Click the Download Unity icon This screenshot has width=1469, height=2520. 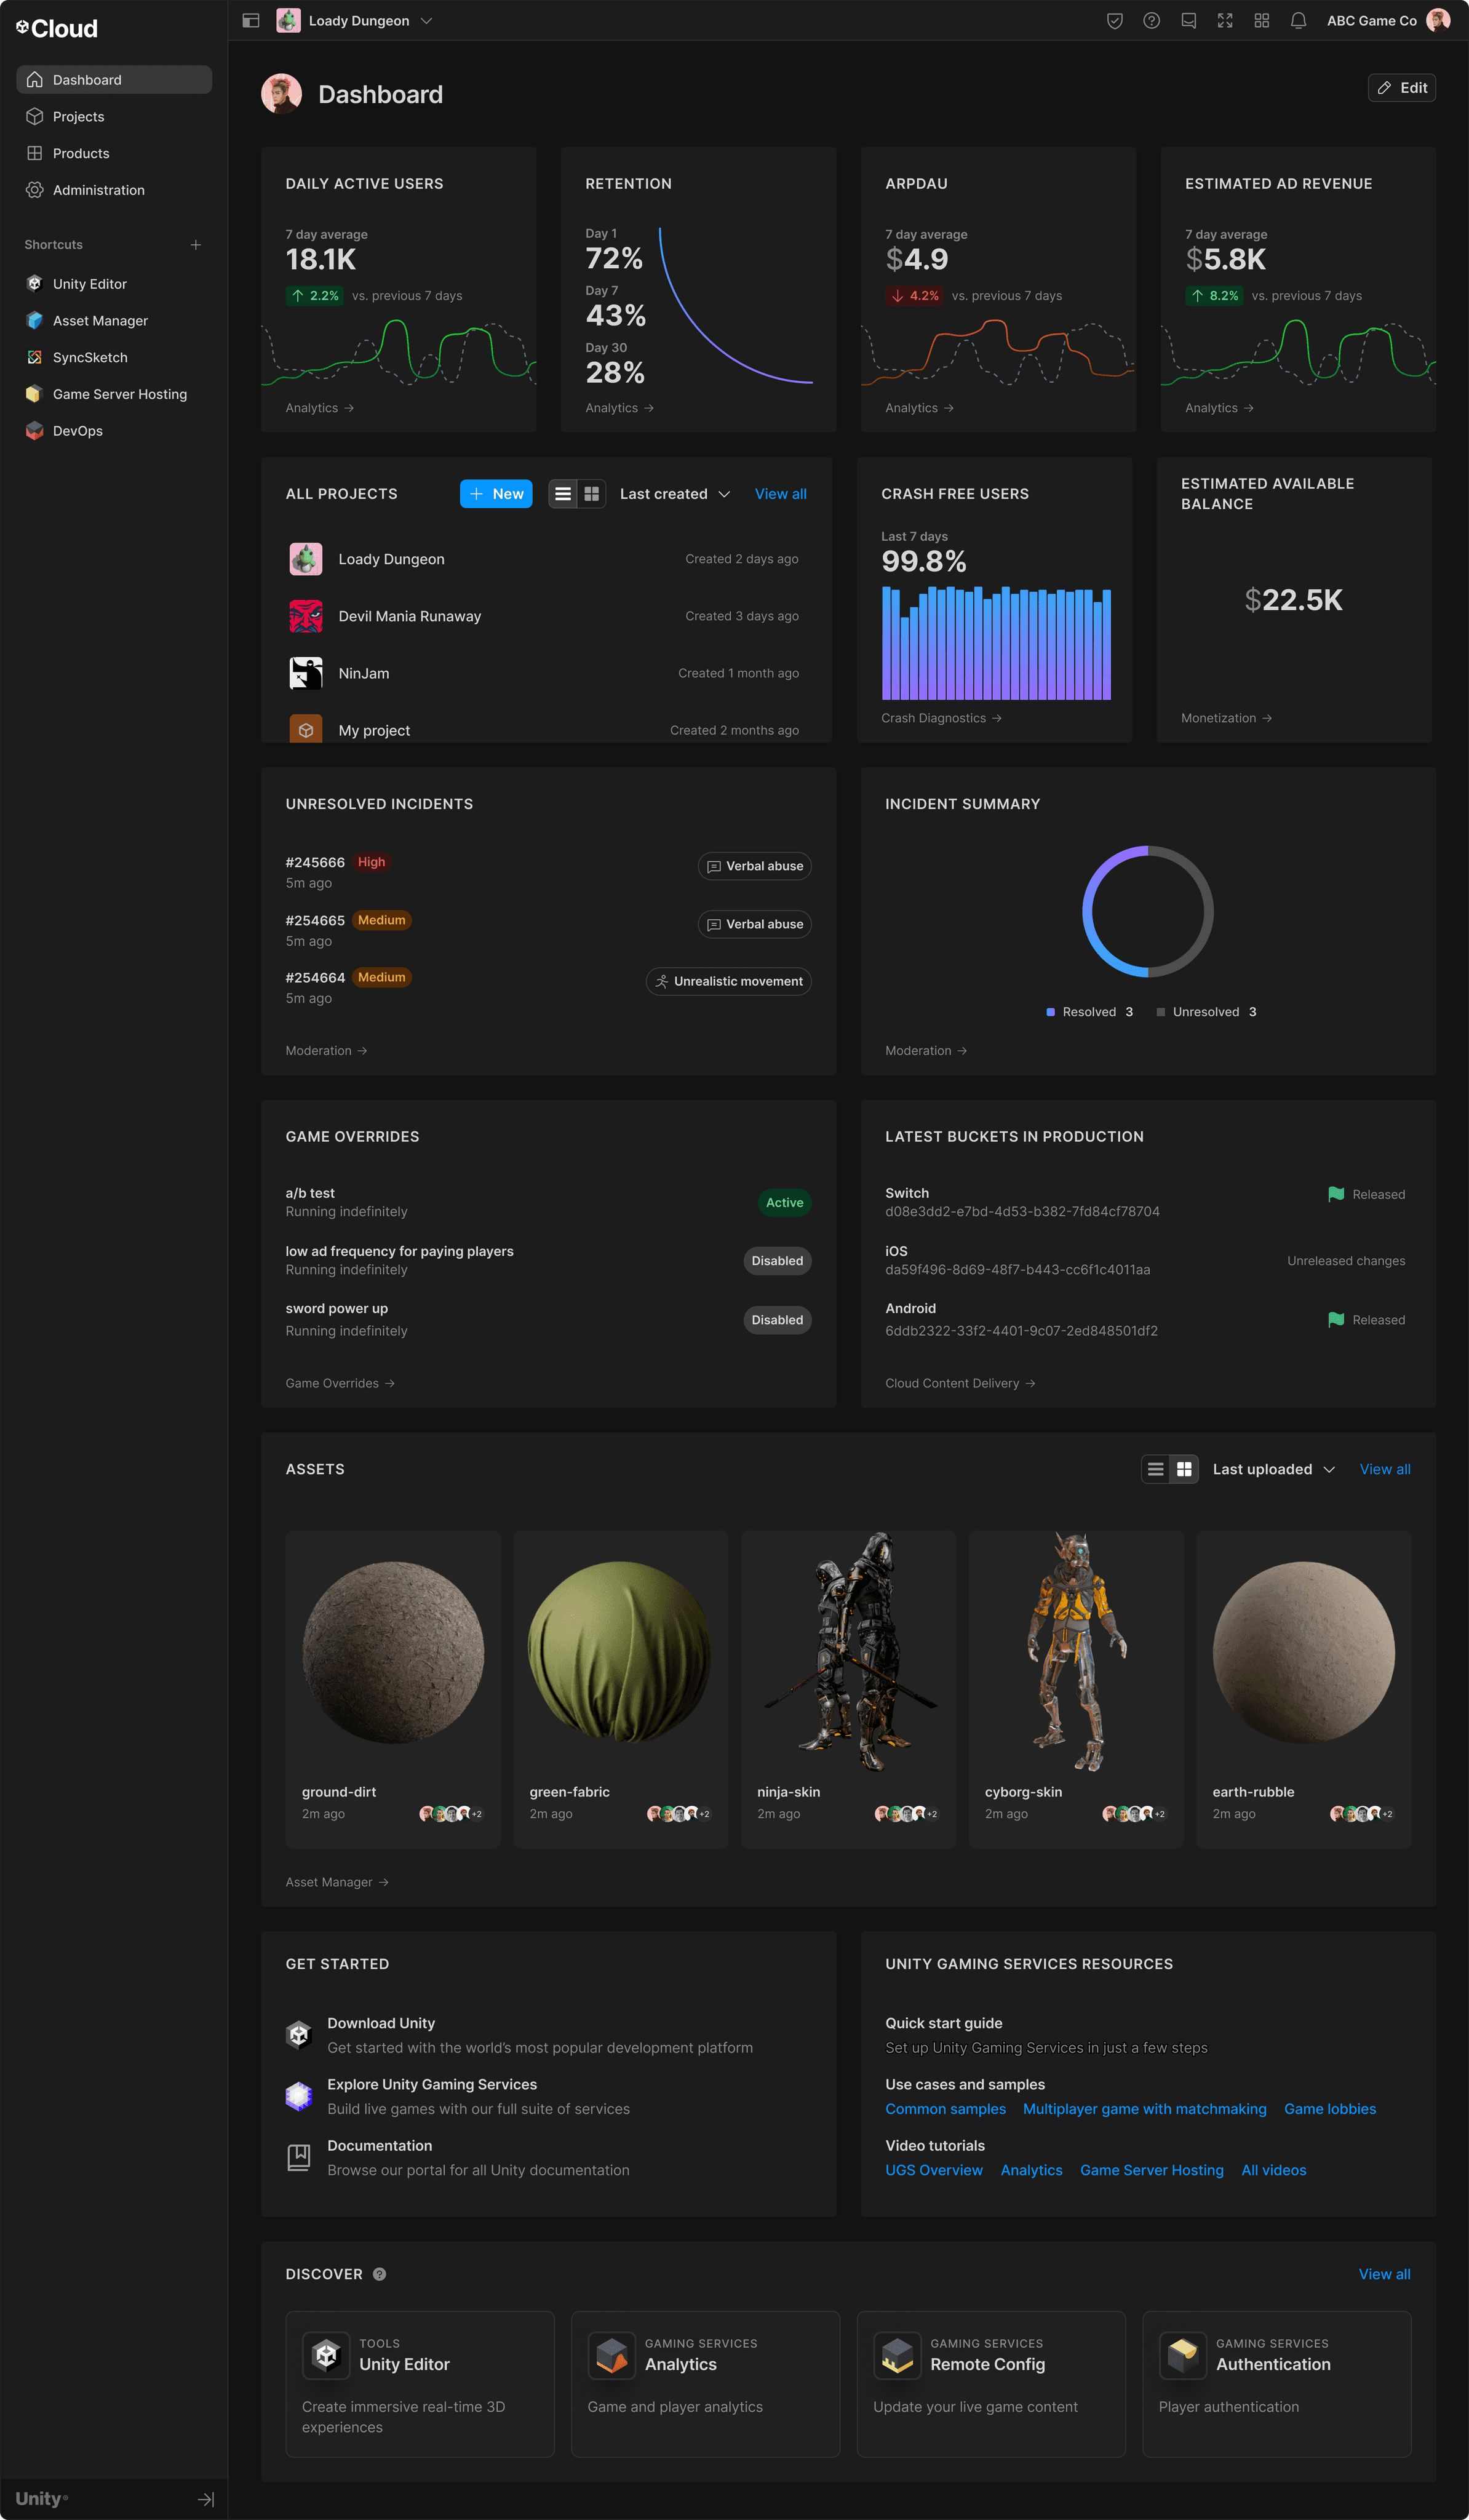coord(299,2035)
